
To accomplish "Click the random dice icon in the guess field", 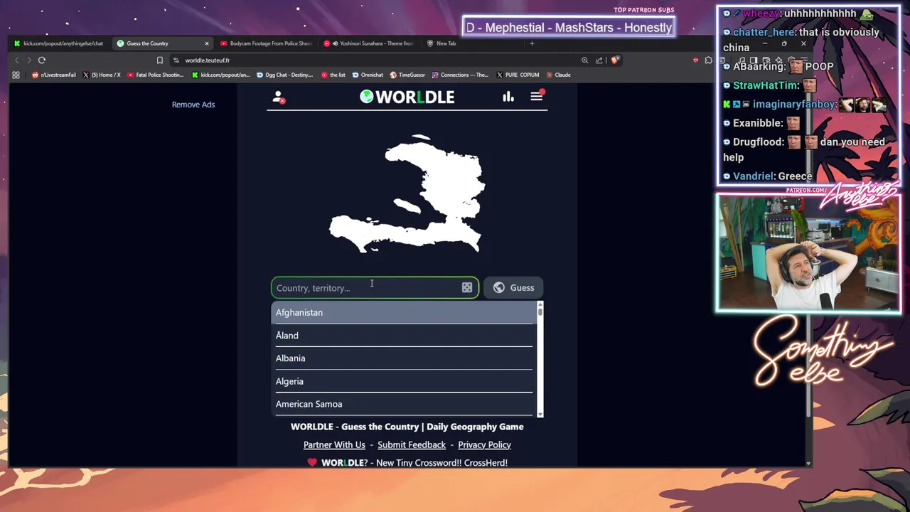I will click(467, 288).
